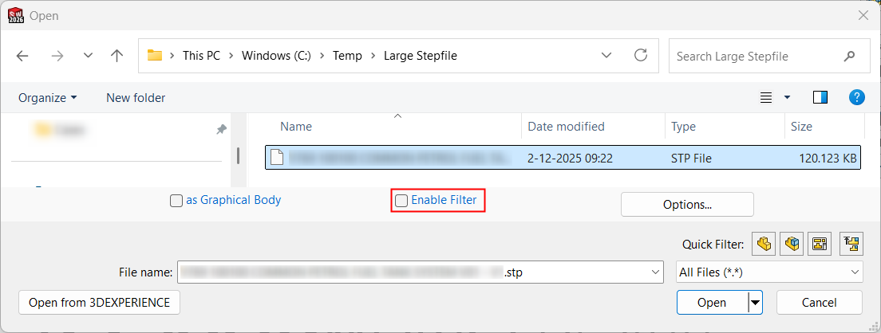Expand the All Files type dropdown
The width and height of the screenshot is (881, 333).
coord(769,272)
